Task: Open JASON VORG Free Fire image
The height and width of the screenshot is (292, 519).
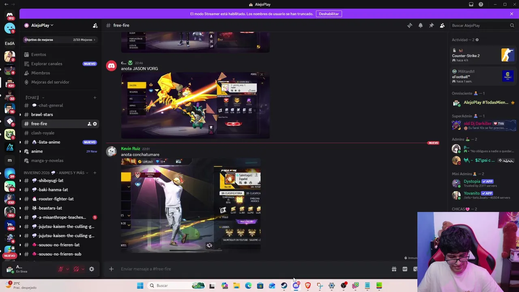Action: (x=195, y=105)
